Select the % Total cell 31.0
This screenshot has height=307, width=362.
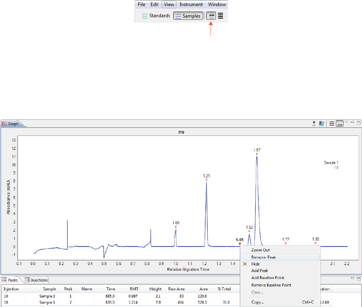[x=226, y=302]
